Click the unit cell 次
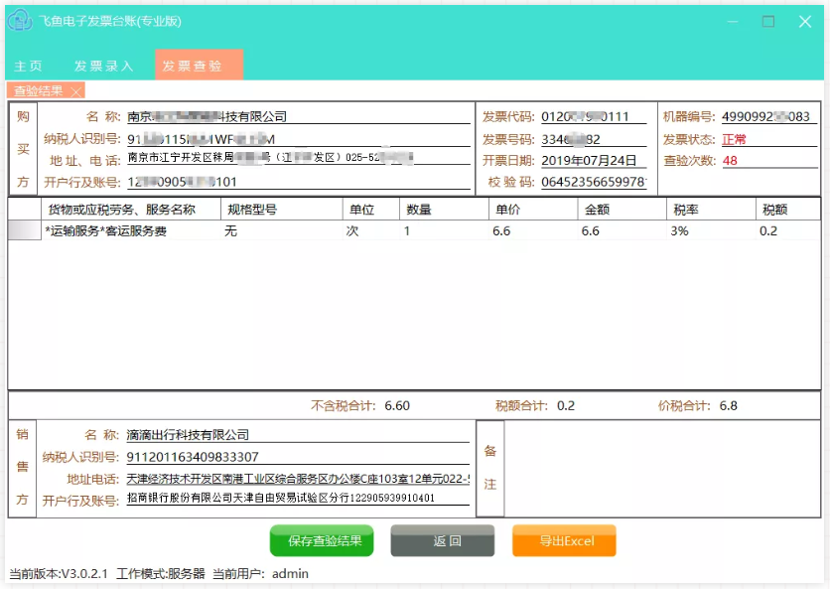This screenshot has width=830, height=589. pos(371,231)
